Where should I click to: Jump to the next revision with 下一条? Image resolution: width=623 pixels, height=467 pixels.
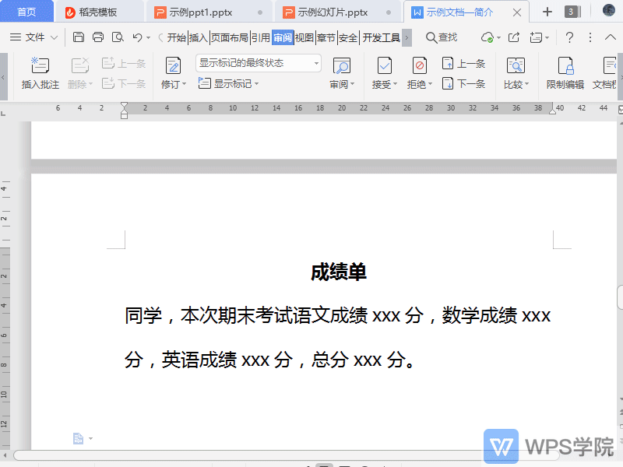tap(464, 83)
